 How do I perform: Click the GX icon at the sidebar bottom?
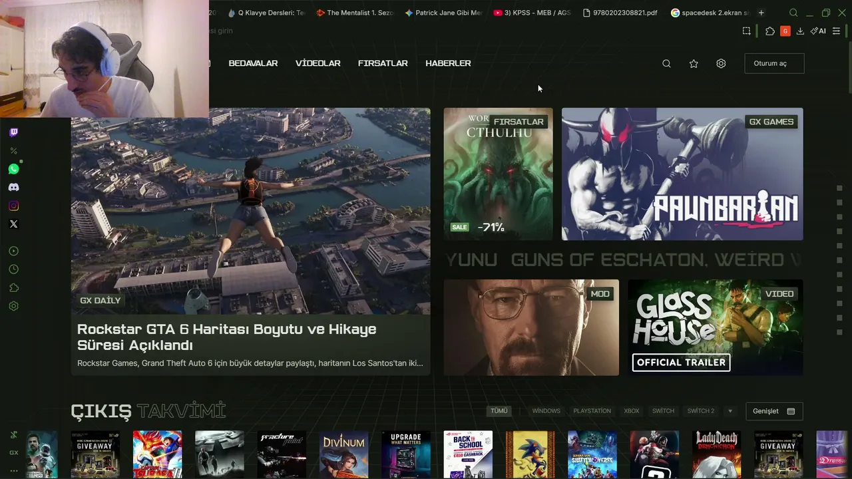(13, 452)
